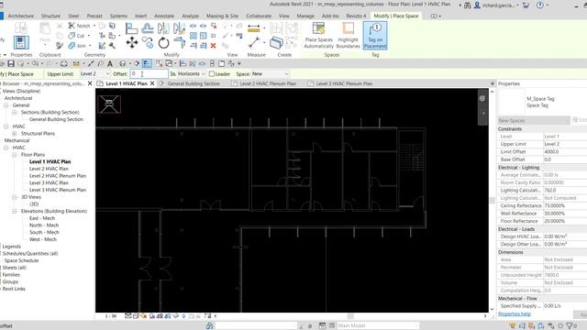The height and width of the screenshot is (330, 587).
Task: Select the Move tool in Modify panel
Action: (132, 42)
